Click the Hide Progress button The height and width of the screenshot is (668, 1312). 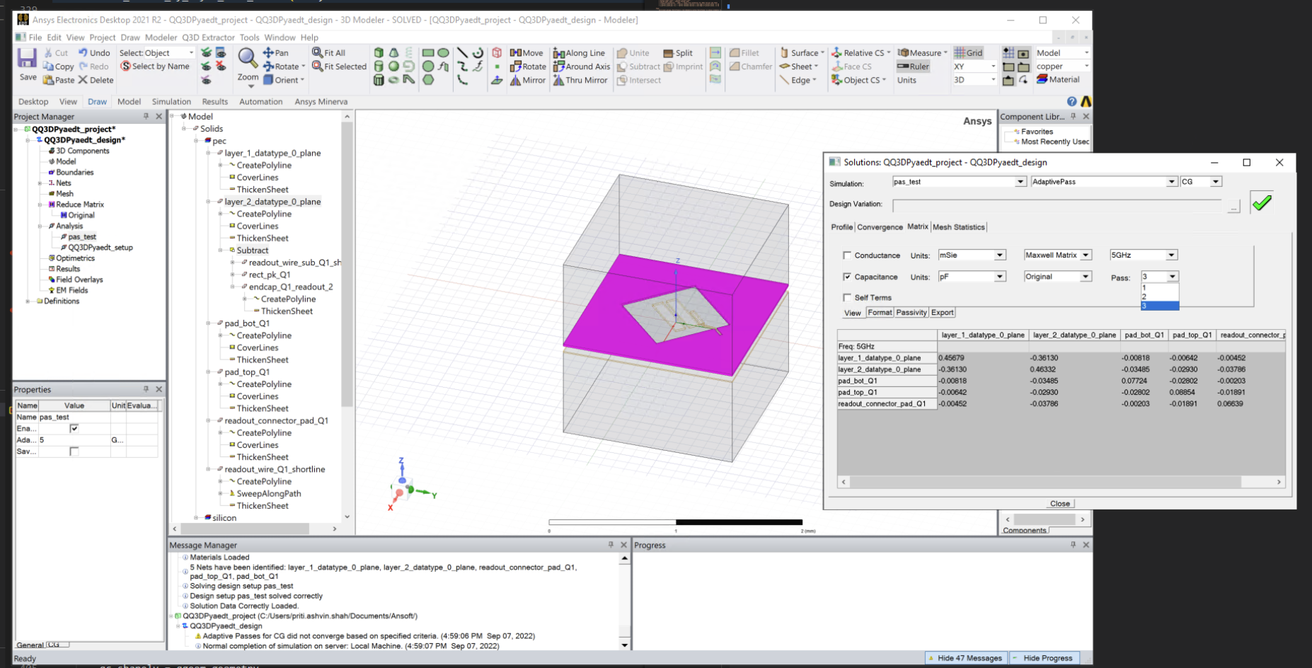1045,658
